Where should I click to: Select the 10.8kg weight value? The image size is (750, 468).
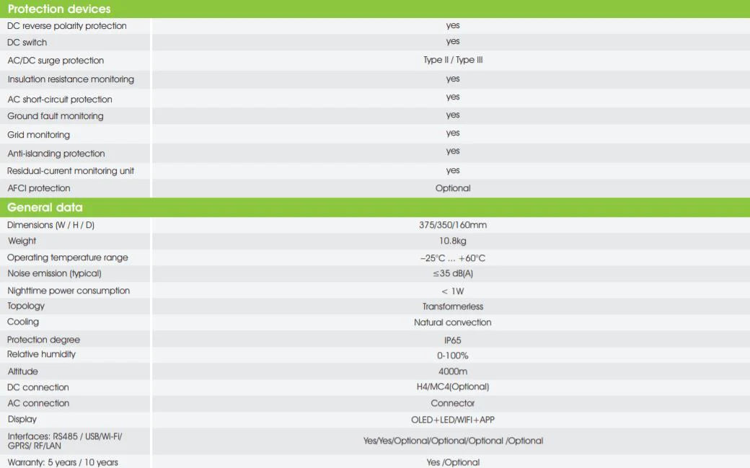[453, 241]
